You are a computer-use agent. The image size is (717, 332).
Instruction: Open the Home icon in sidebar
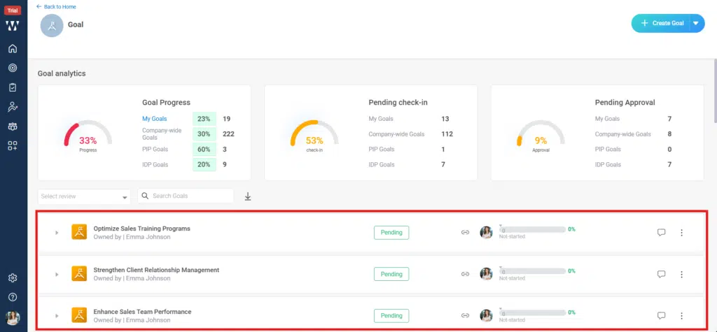pos(13,48)
